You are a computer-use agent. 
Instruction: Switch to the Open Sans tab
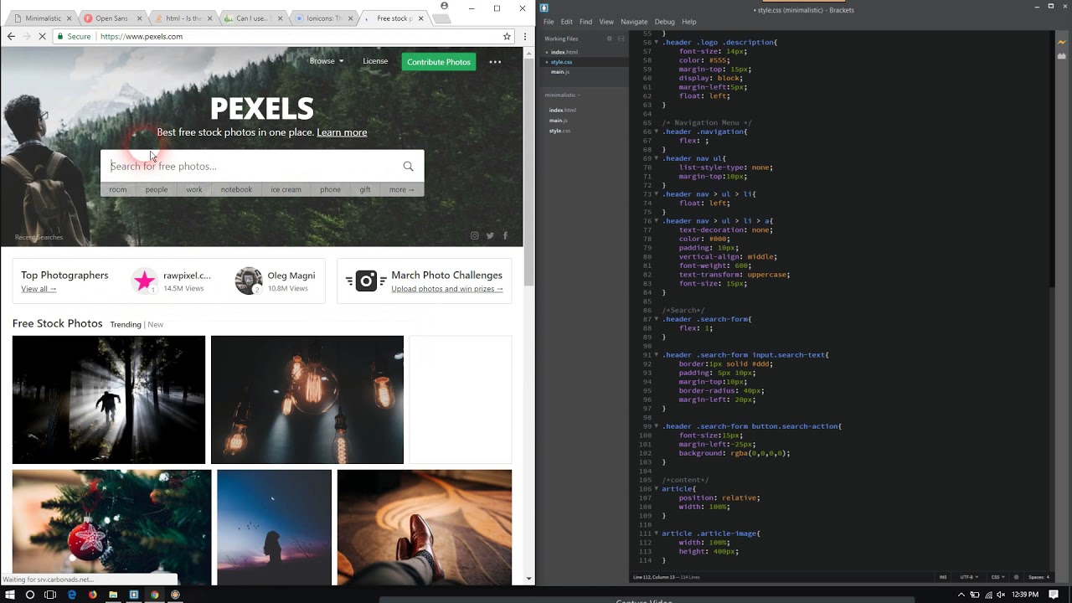[x=111, y=18]
